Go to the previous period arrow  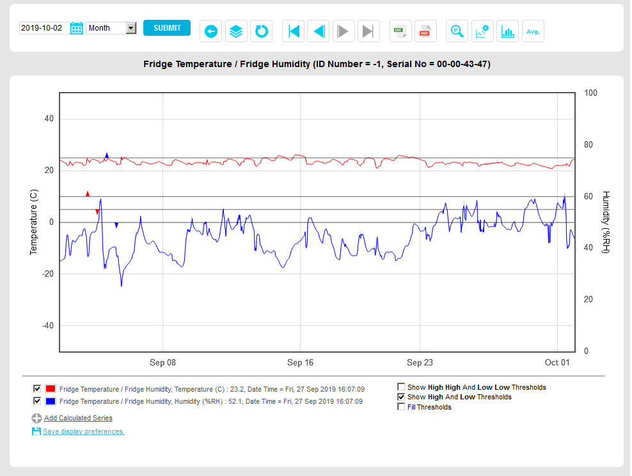(319, 31)
